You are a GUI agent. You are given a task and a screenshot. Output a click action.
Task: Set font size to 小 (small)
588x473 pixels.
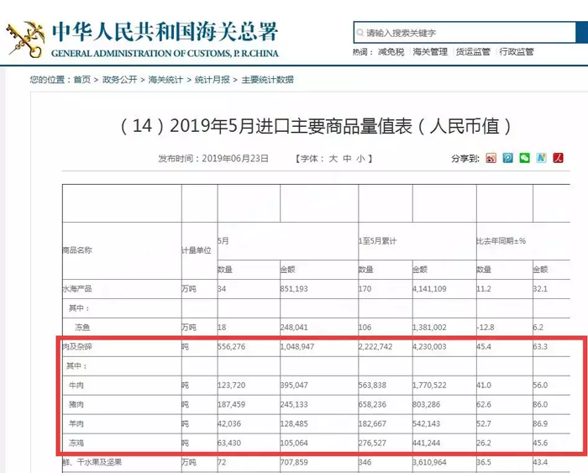pyautogui.click(x=360, y=159)
